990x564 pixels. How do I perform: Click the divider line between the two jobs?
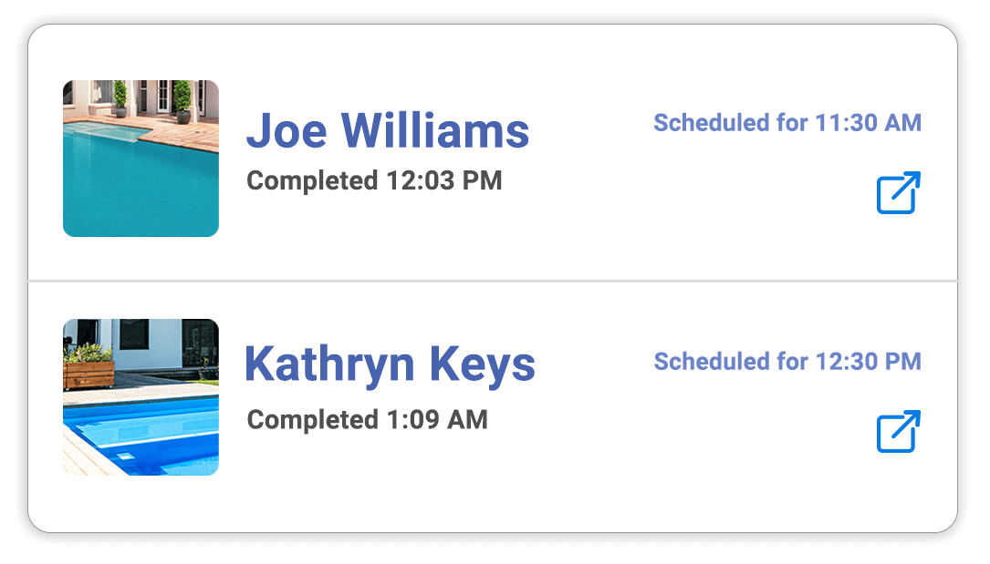pos(493,282)
